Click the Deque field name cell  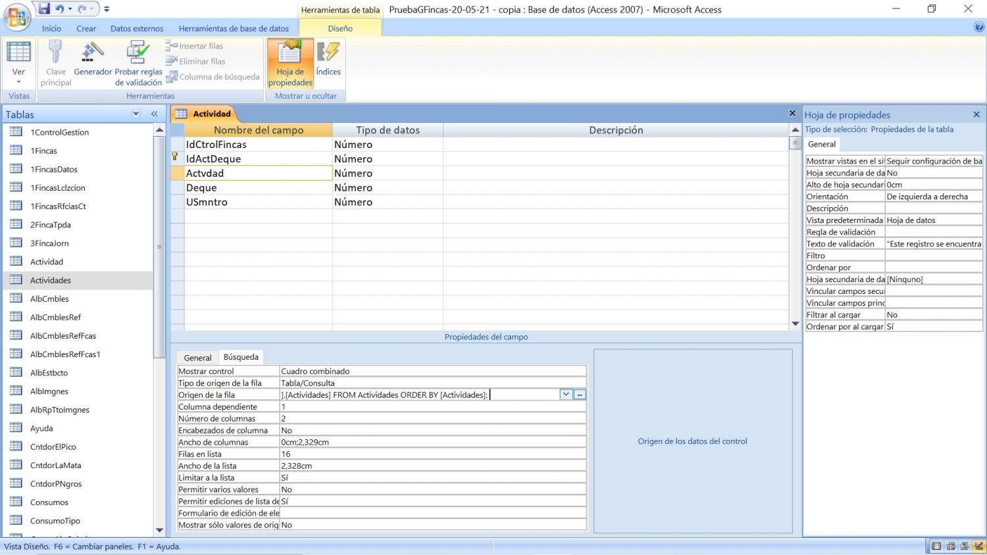[x=258, y=188]
